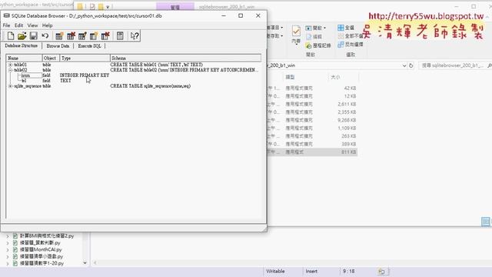Screen dimensions: 492x277
Task: Open the Help menu
Action: [x=47, y=25]
